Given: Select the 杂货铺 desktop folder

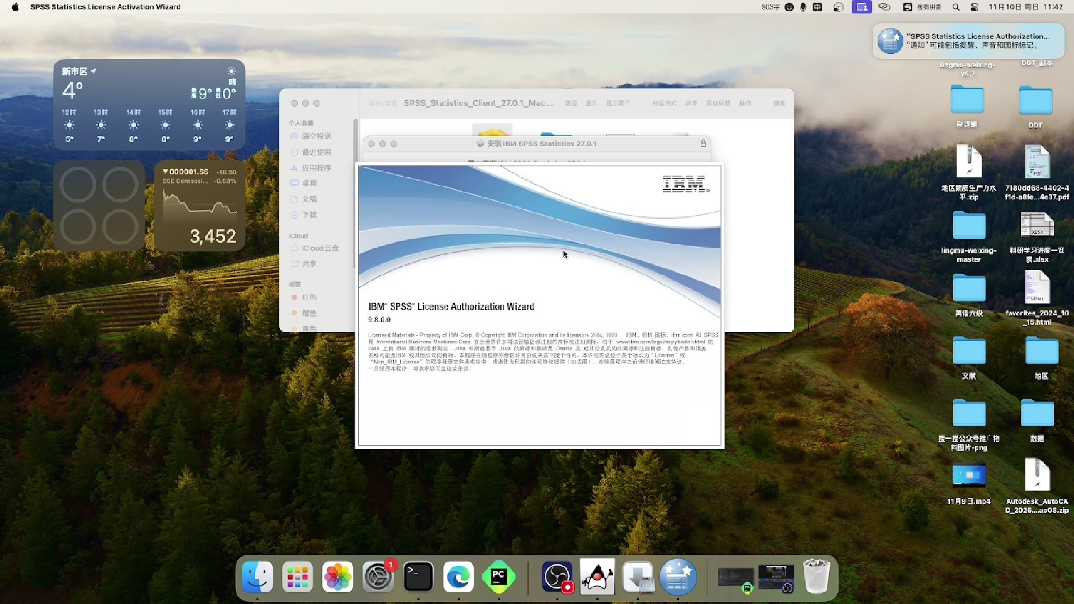Looking at the screenshot, I should click(x=967, y=106).
